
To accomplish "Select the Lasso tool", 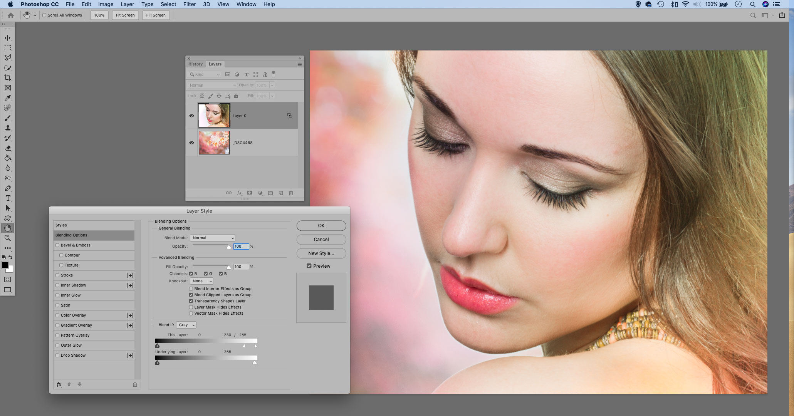I will point(7,58).
